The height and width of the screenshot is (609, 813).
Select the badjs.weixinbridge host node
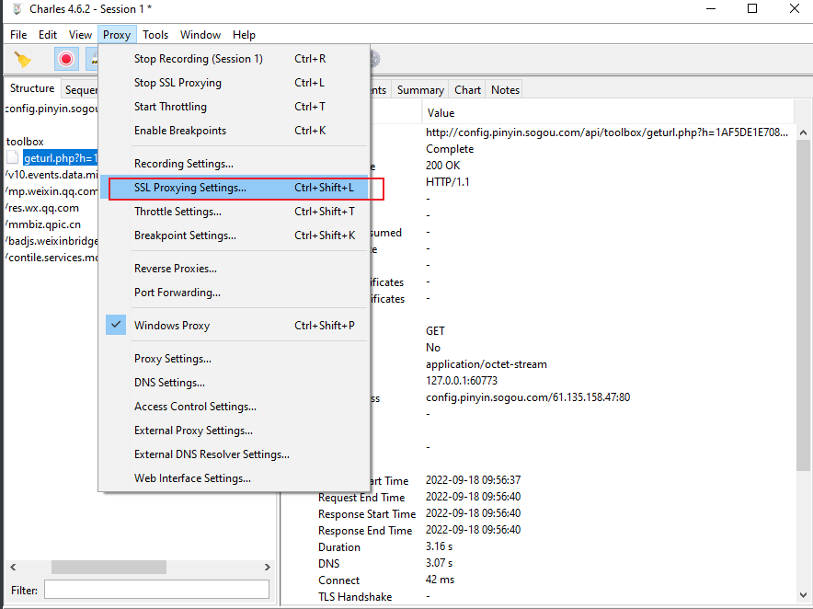[x=52, y=241]
